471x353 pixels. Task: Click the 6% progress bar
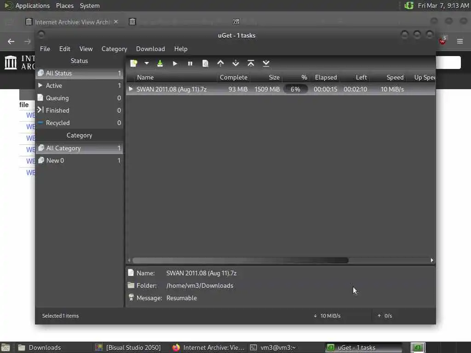point(296,89)
